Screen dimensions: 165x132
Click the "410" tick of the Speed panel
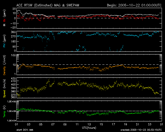click(13, 81)
